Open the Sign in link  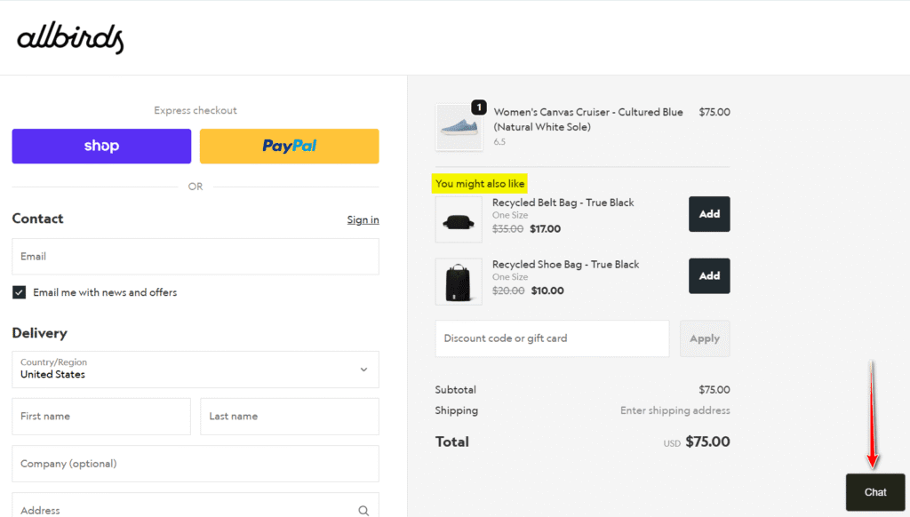pyautogui.click(x=363, y=220)
